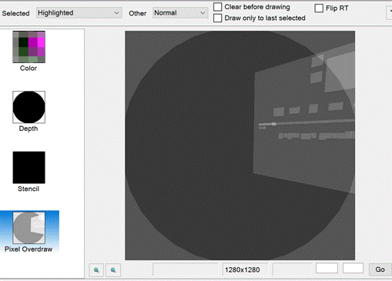The image size is (392, 281).
Task: Open the Other 'Normal' dropdown
Action: 180,13
